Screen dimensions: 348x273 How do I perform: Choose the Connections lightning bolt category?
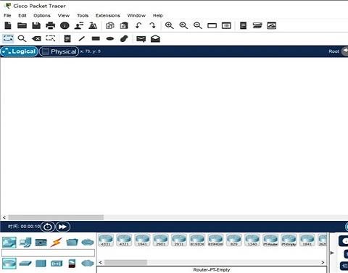pos(56,243)
